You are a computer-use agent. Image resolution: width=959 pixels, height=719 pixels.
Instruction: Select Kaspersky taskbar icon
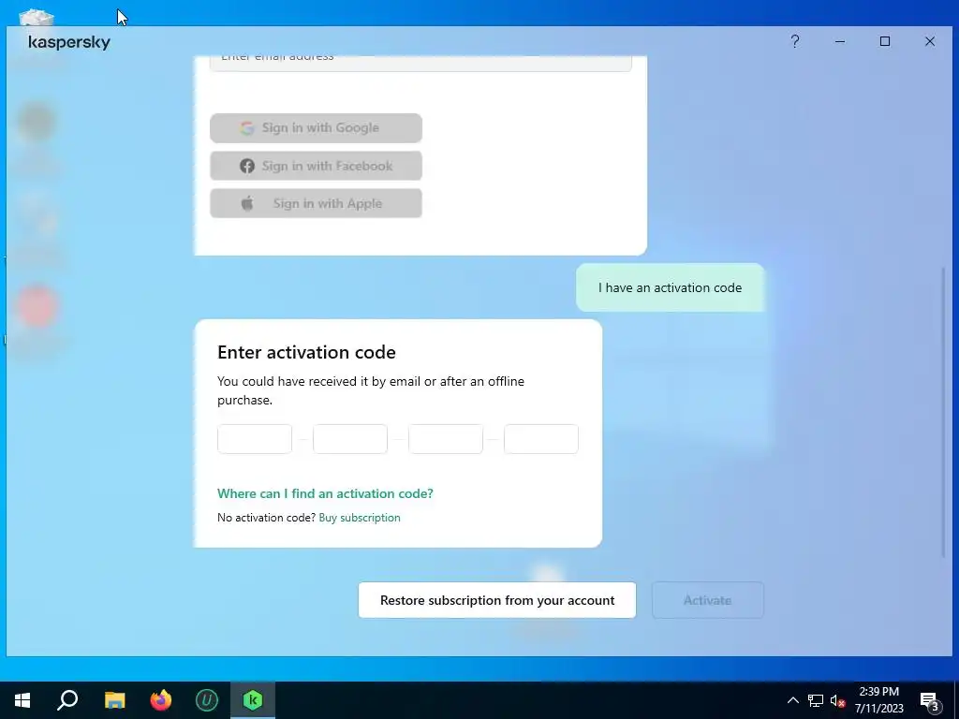[x=253, y=700]
